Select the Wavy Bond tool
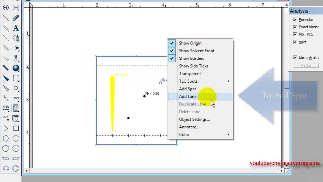The image size is (323, 182). [6, 98]
